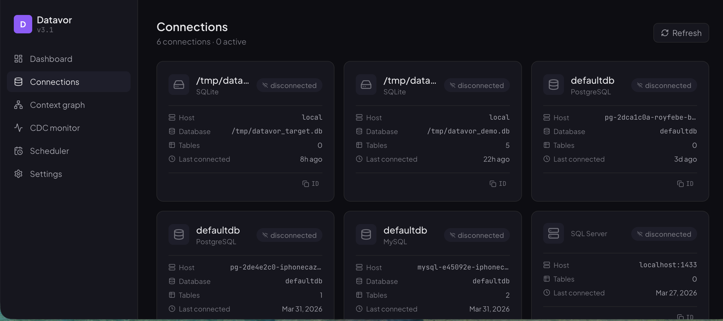Click the drive icon on datavor_target.db card

pos(179,85)
